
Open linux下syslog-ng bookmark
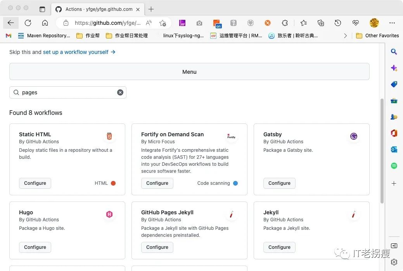coord(183,35)
